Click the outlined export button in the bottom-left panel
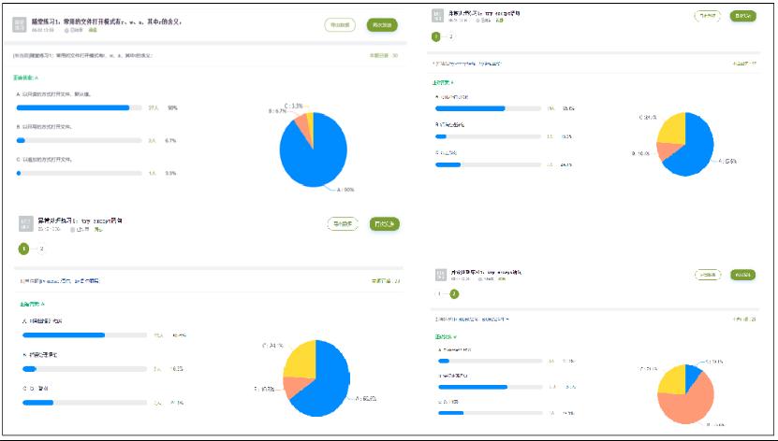778x441 pixels. pos(343,223)
